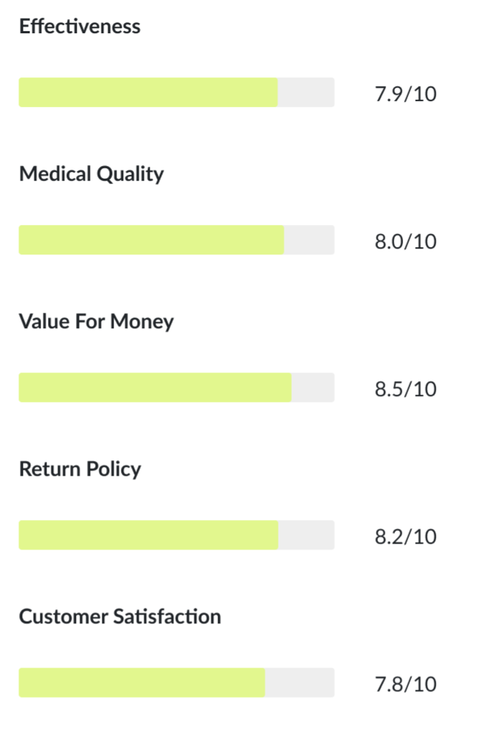493x742 pixels.
Task: Click the filled Return Policy rating bar
Action: (148, 535)
